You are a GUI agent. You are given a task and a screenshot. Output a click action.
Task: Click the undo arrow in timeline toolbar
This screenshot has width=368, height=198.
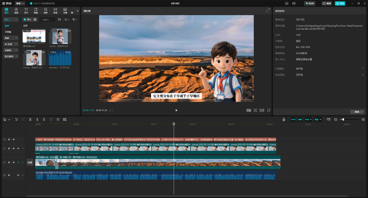(16, 120)
